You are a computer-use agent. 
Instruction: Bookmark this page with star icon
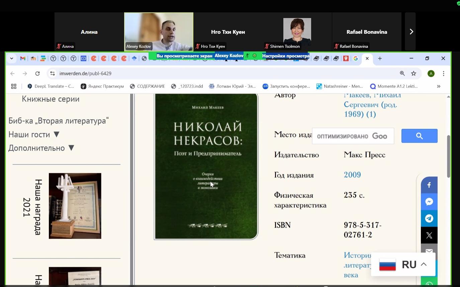click(413, 74)
